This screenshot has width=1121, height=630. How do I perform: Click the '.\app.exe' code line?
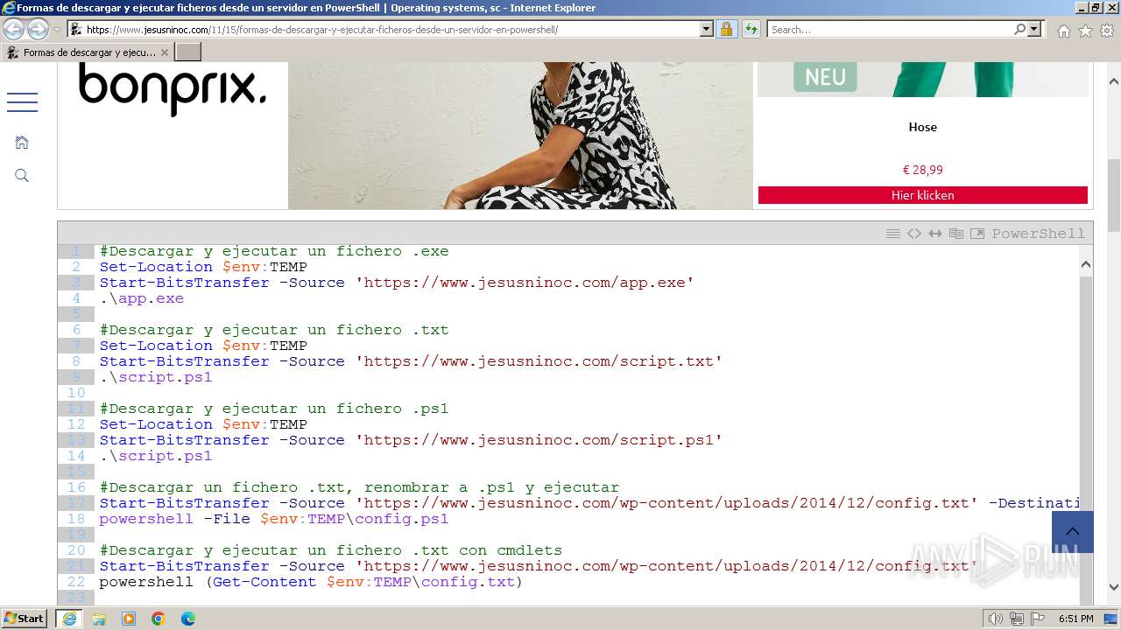[x=142, y=298]
